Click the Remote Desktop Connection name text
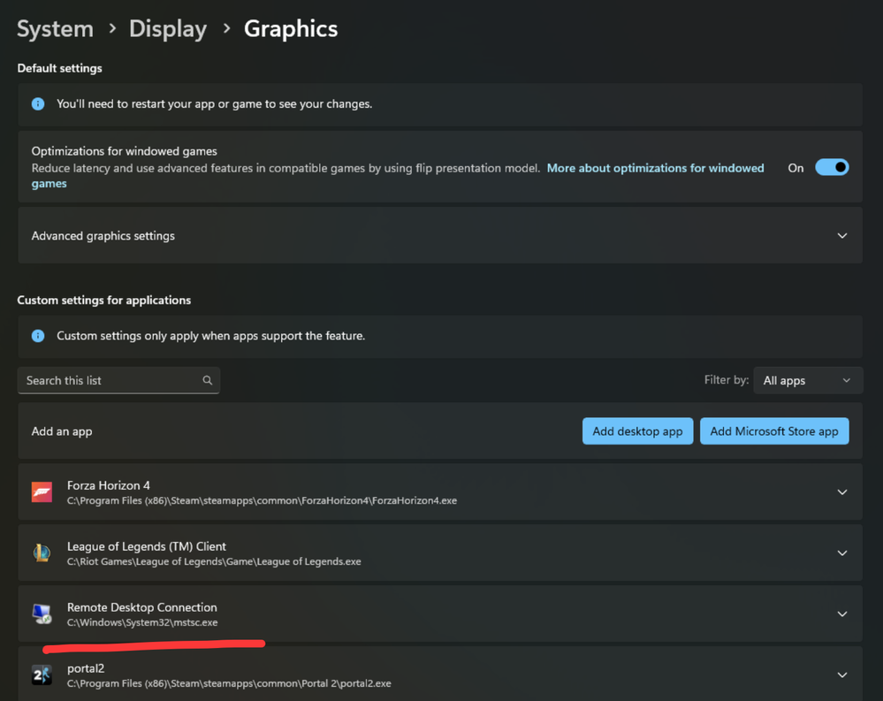Image resolution: width=883 pixels, height=701 pixels. pyautogui.click(x=142, y=607)
